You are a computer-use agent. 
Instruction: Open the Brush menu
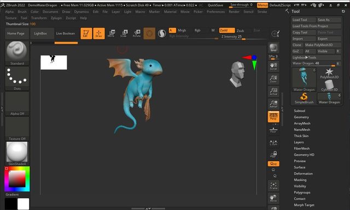pyautogui.click(x=22, y=11)
